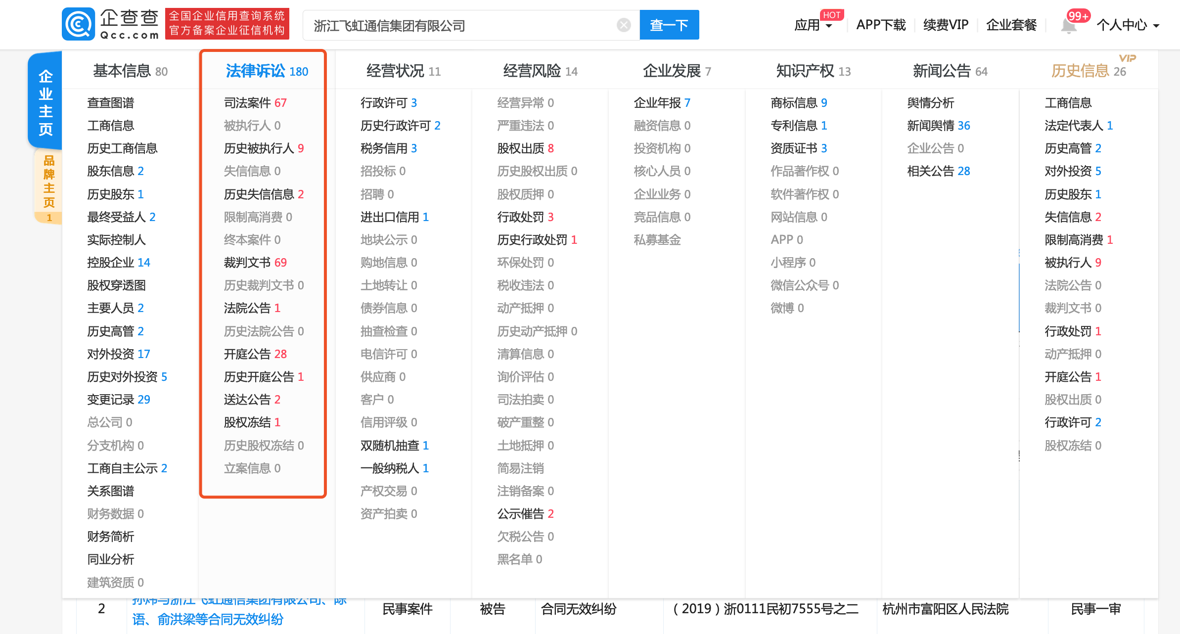1180x634 pixels.
Task: Click the Qcc.com logo icon
Action: 78,24
